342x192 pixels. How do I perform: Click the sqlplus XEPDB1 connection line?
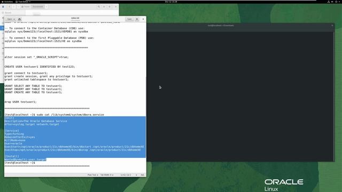point(46,31)
